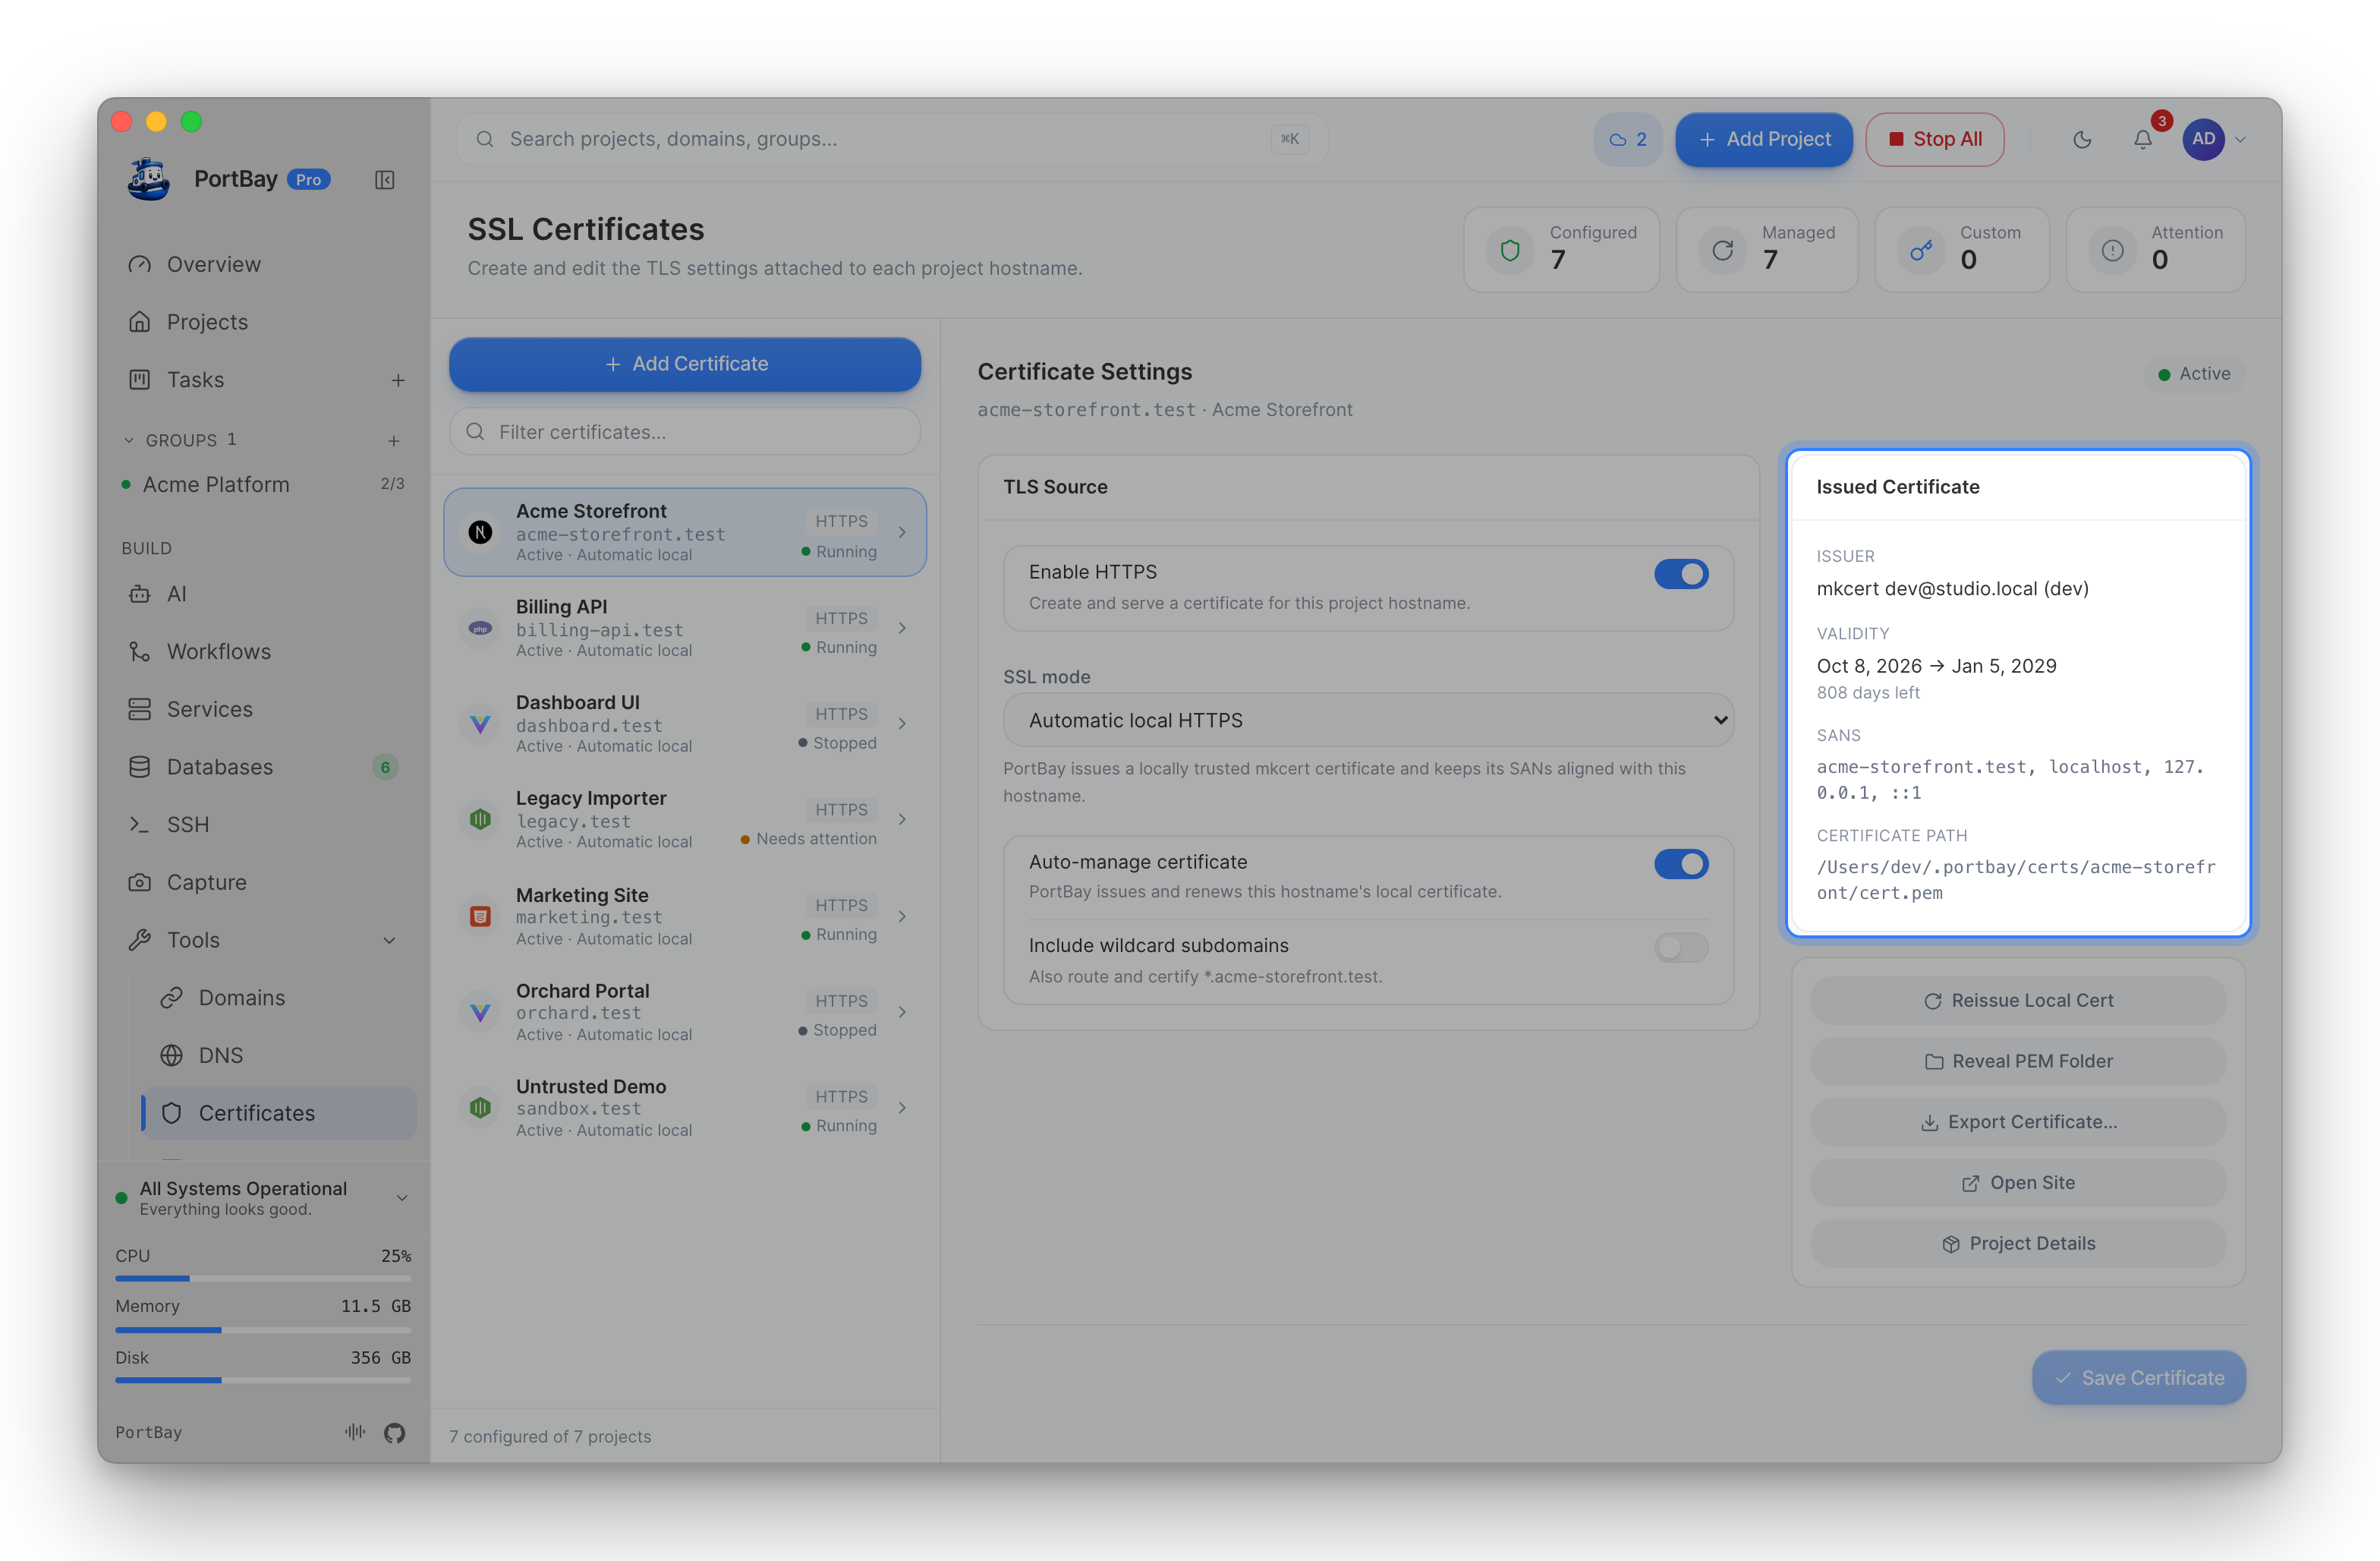Add a new group with plus icon

coord(394,440)
